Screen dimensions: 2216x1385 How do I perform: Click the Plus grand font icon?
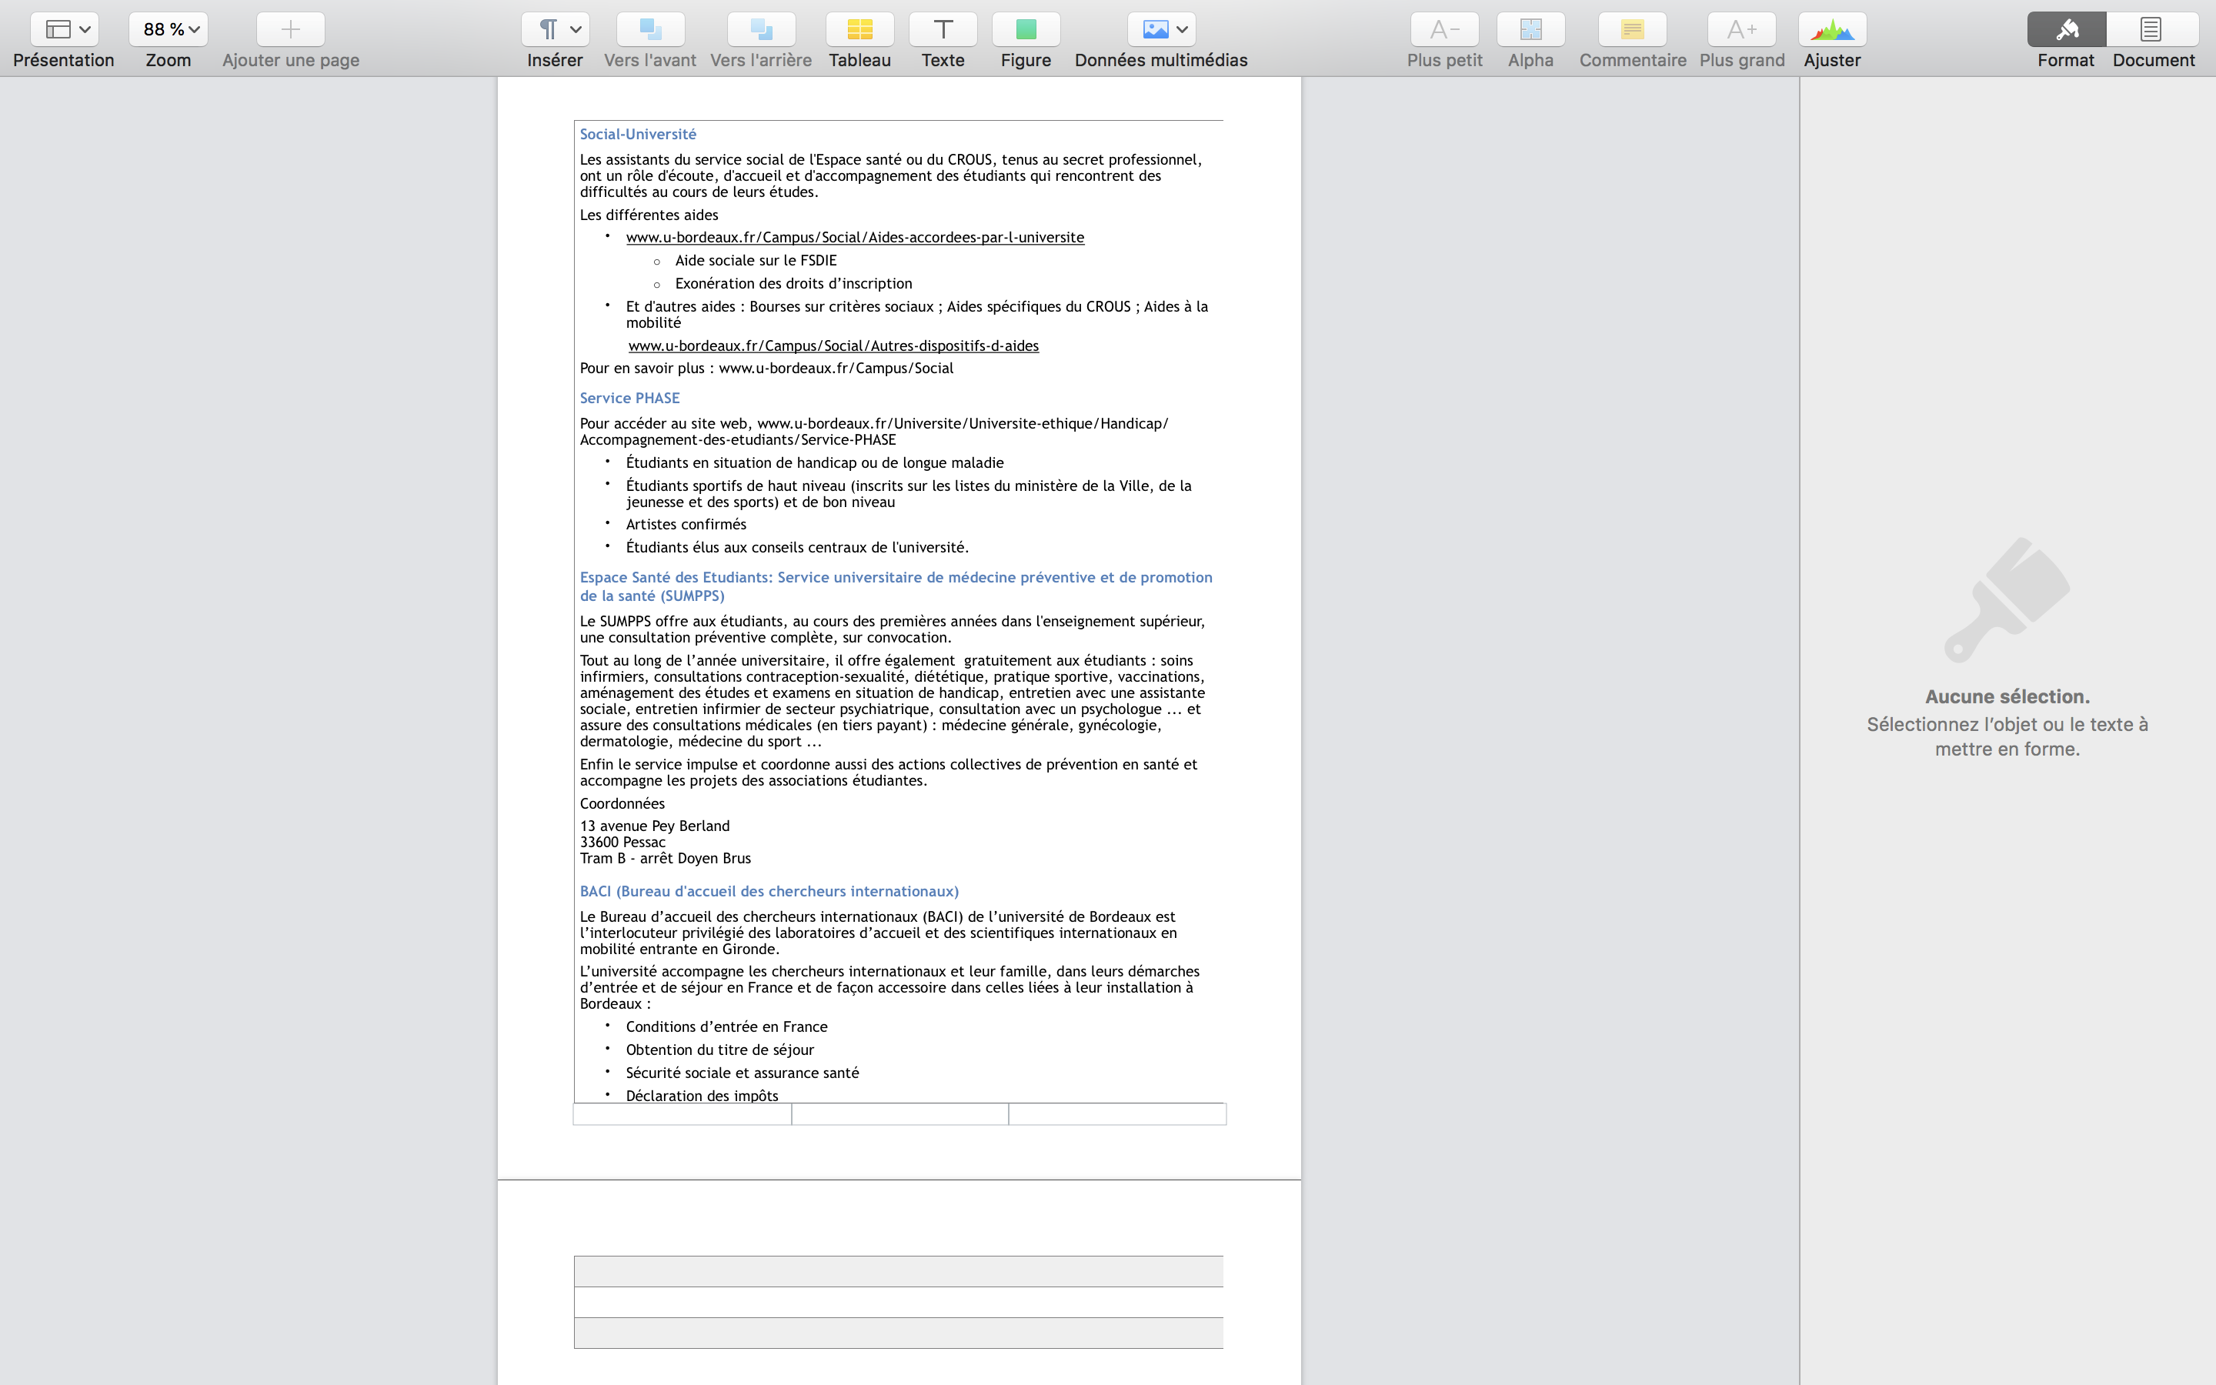1742,29
